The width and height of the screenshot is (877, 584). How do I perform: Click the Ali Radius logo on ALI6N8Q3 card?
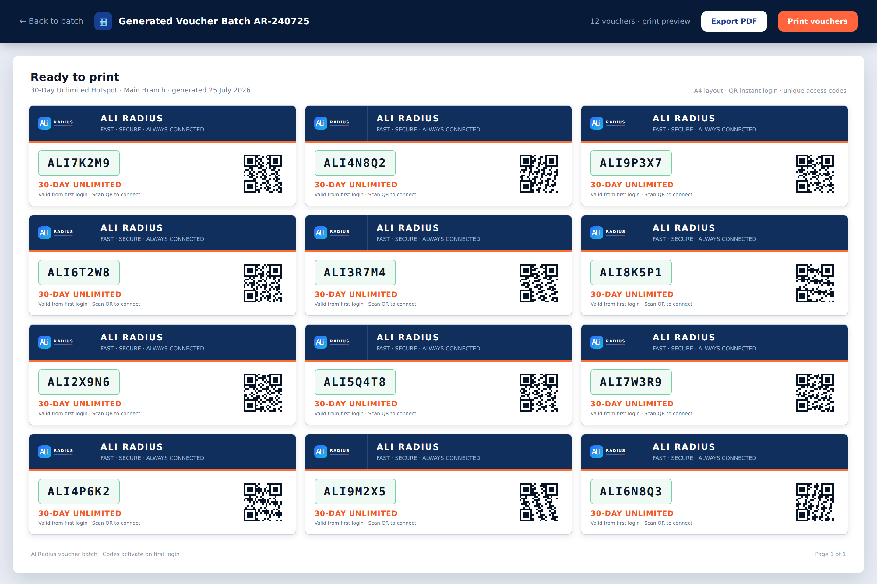coord(608,451)
